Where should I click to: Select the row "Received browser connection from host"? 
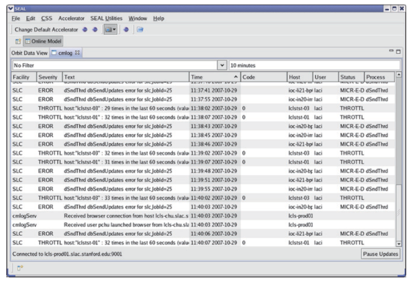tap(203, 216)
